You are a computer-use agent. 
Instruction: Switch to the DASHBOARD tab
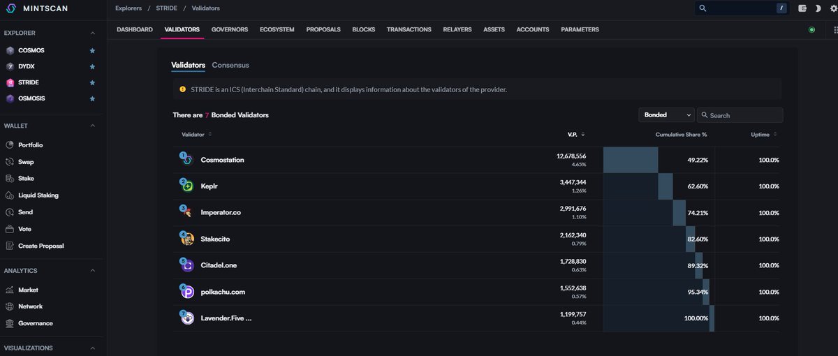point(135,30)
